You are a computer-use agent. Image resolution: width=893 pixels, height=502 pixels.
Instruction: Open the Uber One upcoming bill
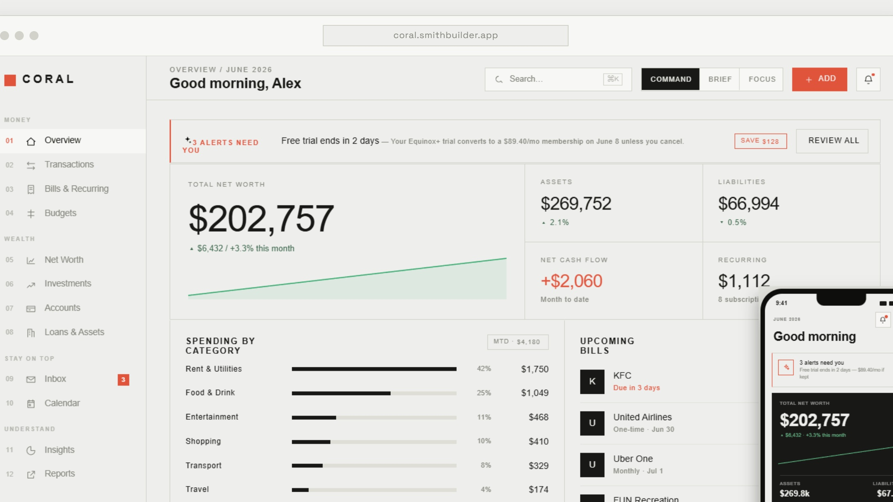coord(670,465)
